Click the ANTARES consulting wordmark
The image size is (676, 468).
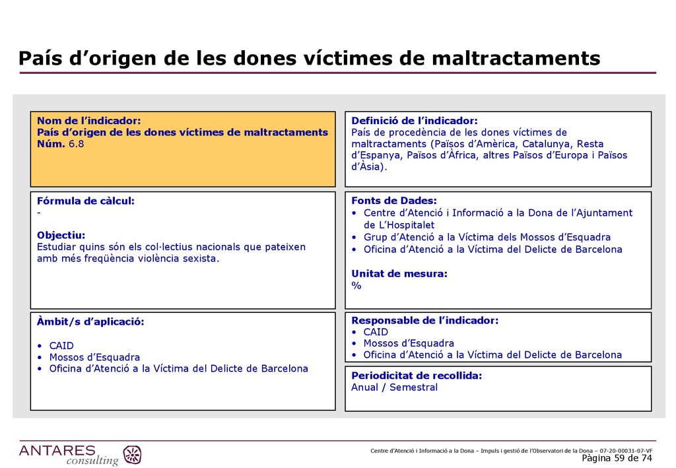tap(69, 455)
